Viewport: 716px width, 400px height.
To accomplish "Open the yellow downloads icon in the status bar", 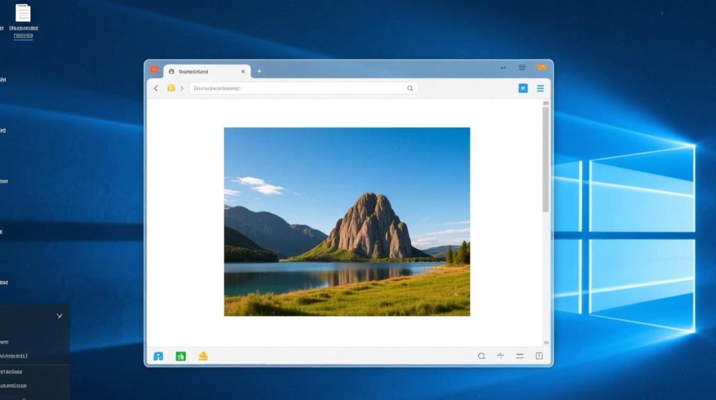I will pyautogui.click(x=202, y=356).
